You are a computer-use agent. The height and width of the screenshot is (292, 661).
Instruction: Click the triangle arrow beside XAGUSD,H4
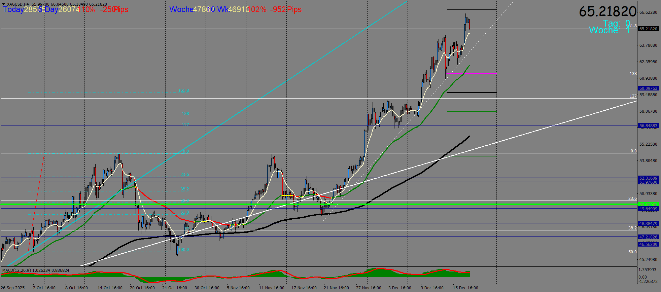(x=4, y=4)
